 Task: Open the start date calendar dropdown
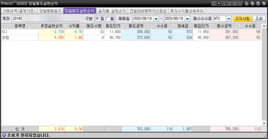click(x=156, y=19)
